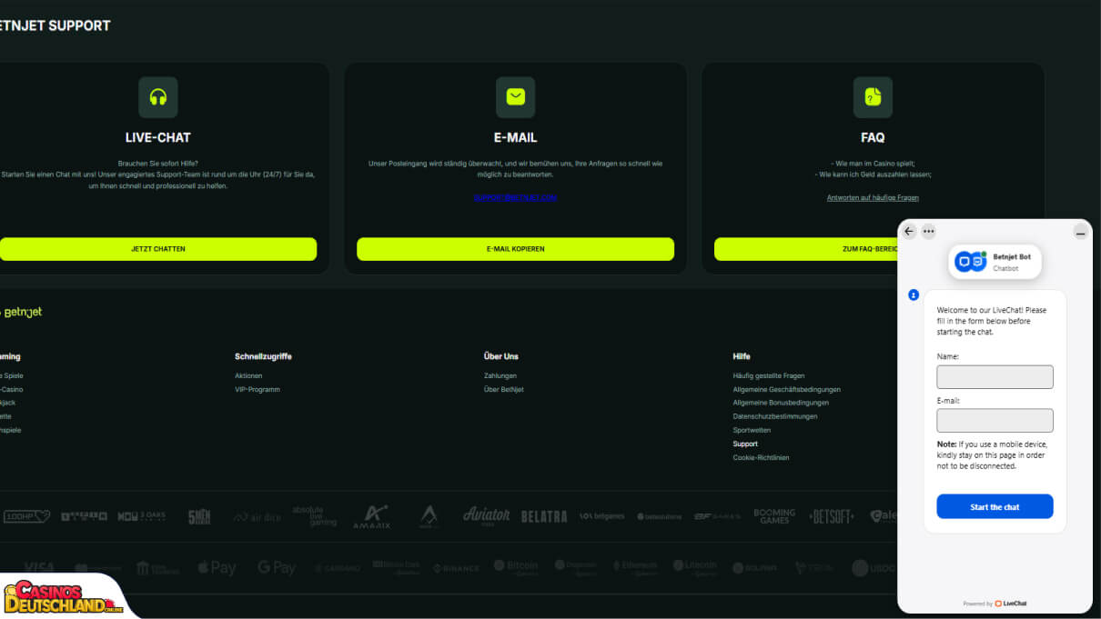Open Allgemeine Geschäftsbedingungen footer link

coord(787,389)
